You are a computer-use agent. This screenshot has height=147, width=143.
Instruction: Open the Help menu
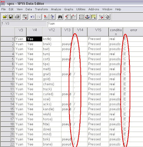pos(118,9)
